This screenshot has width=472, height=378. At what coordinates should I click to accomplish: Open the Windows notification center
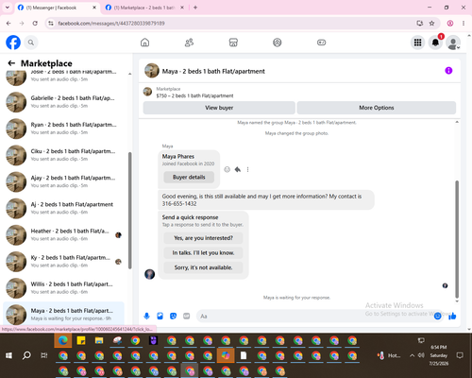click(460, 355)
